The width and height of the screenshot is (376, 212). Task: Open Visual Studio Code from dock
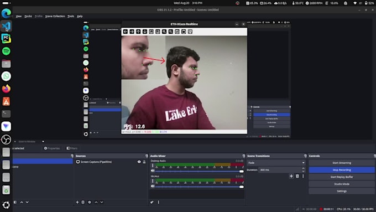click(6, 26)
